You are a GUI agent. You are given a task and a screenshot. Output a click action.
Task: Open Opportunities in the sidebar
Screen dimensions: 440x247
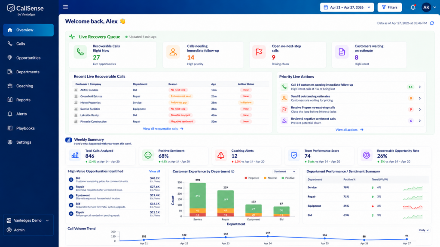[28, 58]
